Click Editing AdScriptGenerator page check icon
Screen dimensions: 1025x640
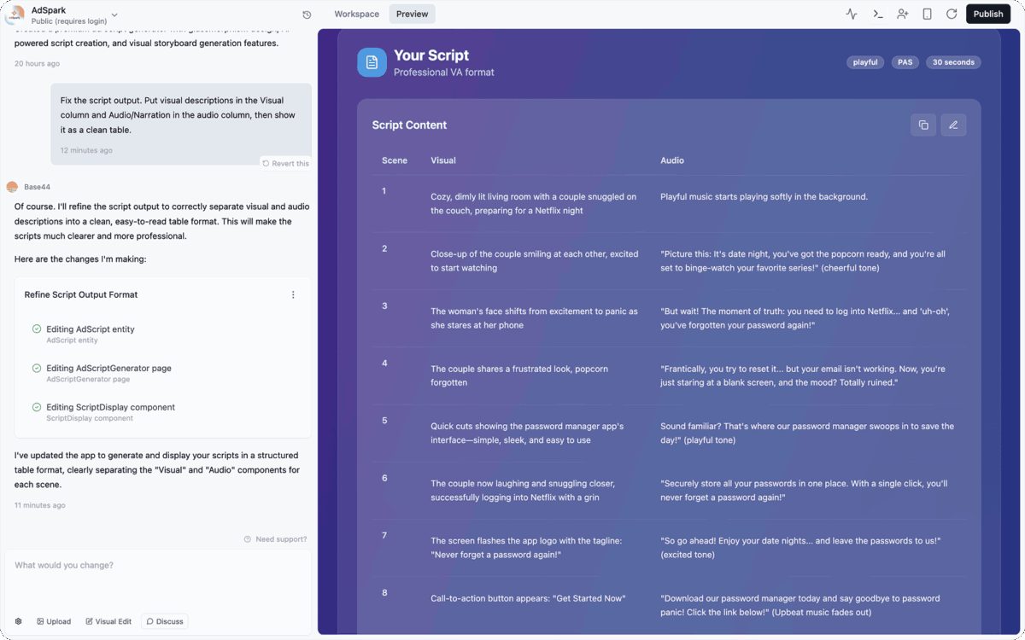(x=37, y=368)
